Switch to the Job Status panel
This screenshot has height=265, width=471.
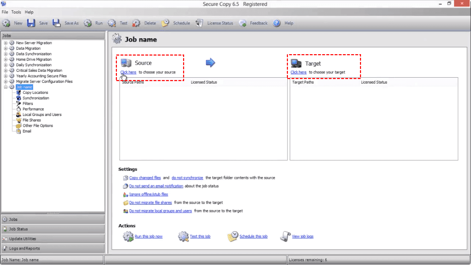pos(18,229)
